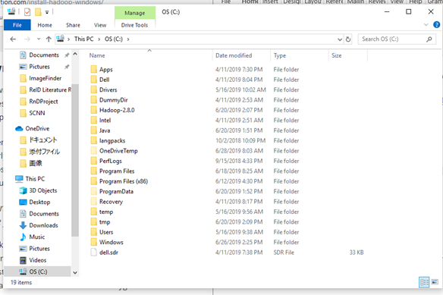Select the Program Files folder name
This screenshot has width=443, height=295.
tap(117, 171)
